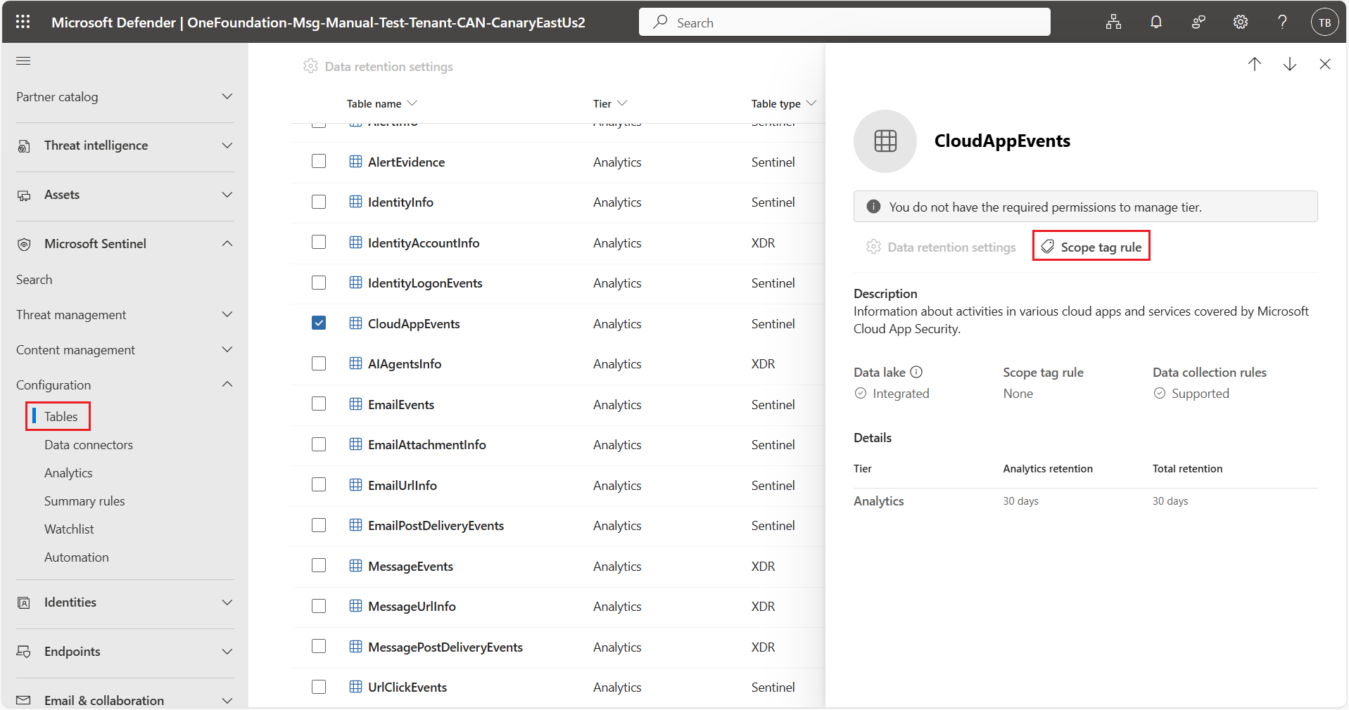Click the table icon next to MessageEvents

click(x=356, y=566)
